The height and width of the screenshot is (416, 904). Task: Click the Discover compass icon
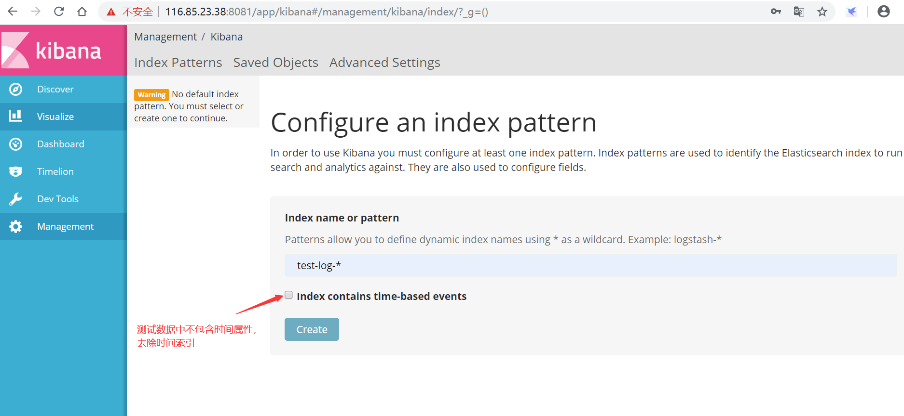tap(16, 89)
